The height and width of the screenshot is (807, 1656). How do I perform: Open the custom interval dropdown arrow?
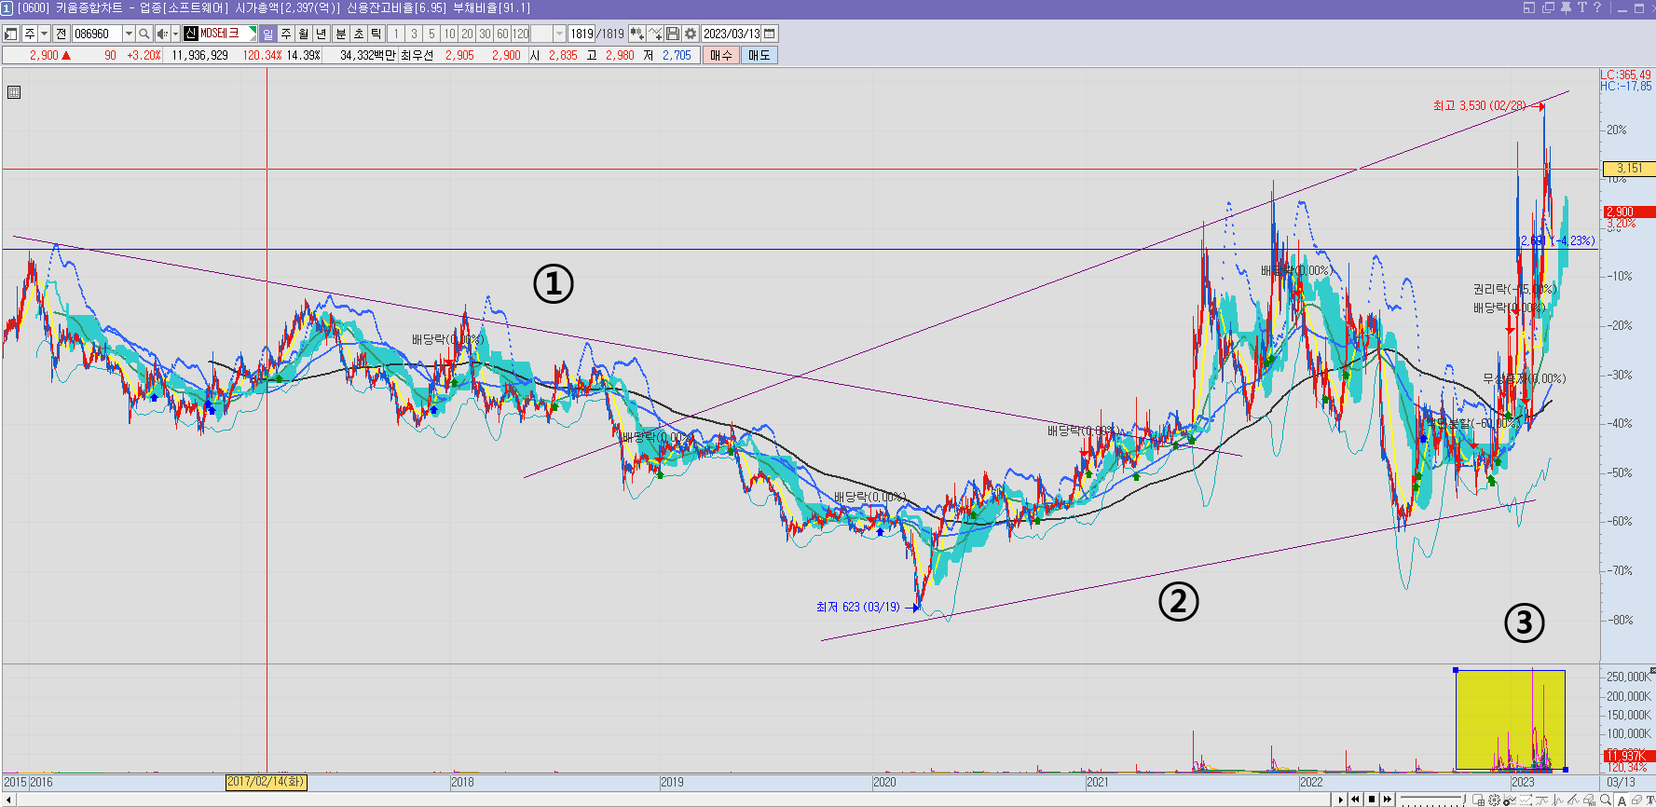coord(559,34)
